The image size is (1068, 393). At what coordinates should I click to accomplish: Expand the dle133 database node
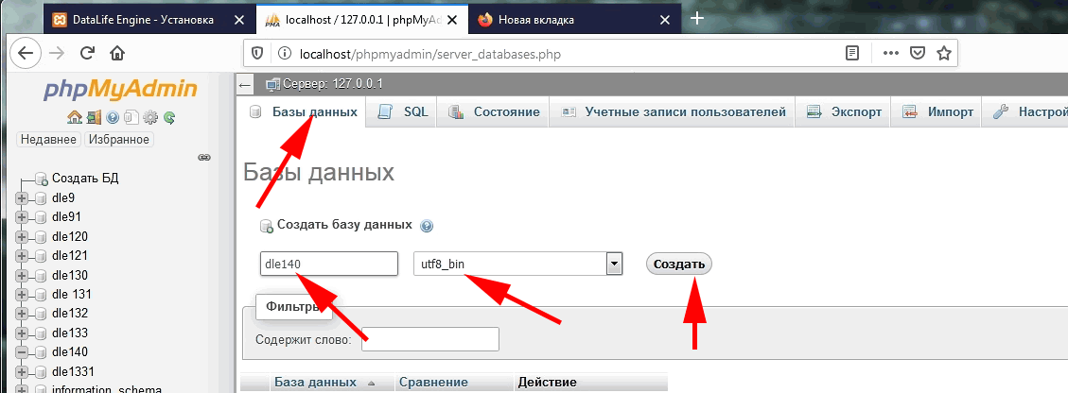click(22, 333)
